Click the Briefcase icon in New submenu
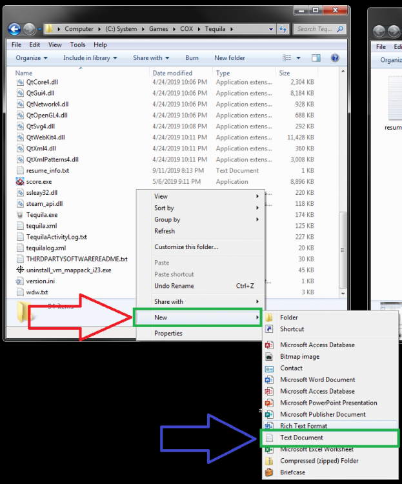 [268, 472]
